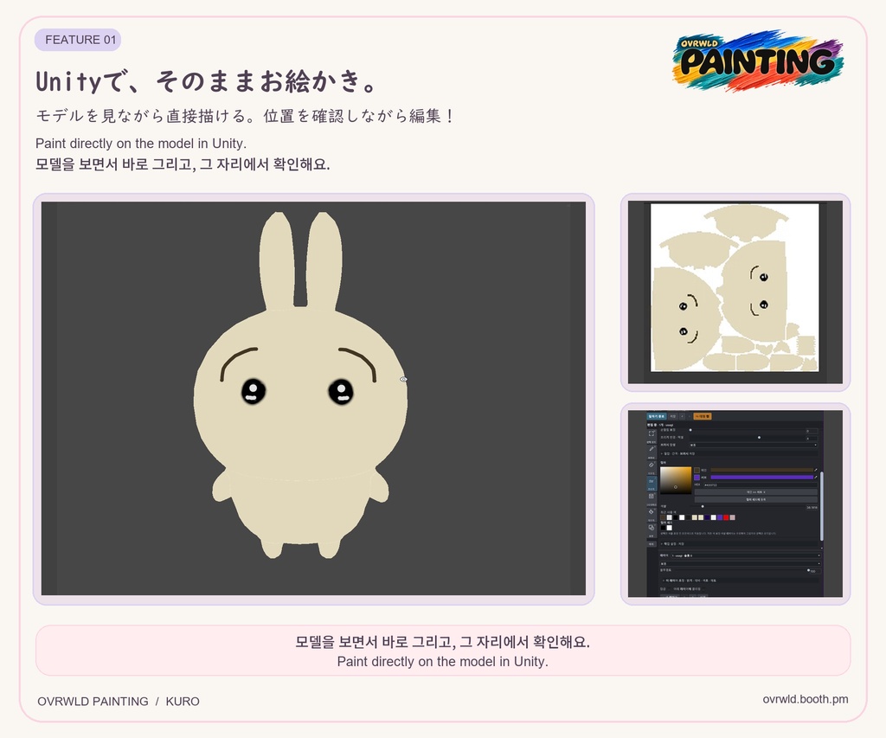The image size is (886, 738).
Task: Open the dropdown directly below the usagi layer dropdown
Action: click(740, 563)
